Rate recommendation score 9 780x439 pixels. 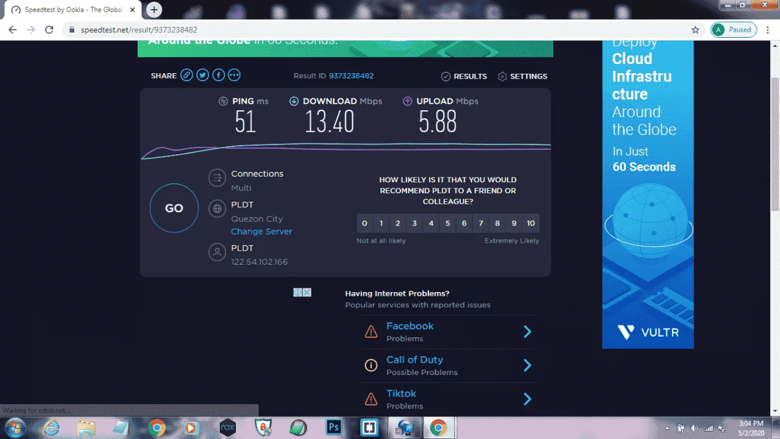click(x=514, y=223)
